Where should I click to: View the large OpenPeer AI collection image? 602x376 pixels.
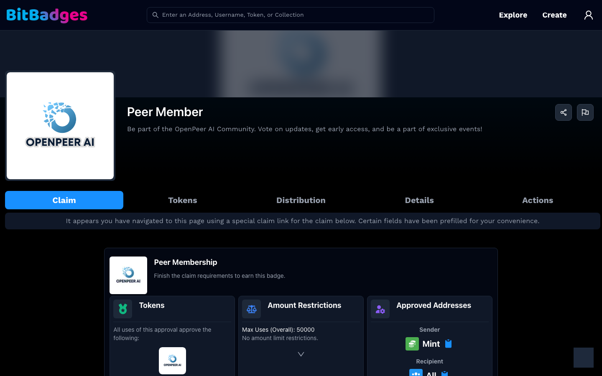(x=60, y=126)
